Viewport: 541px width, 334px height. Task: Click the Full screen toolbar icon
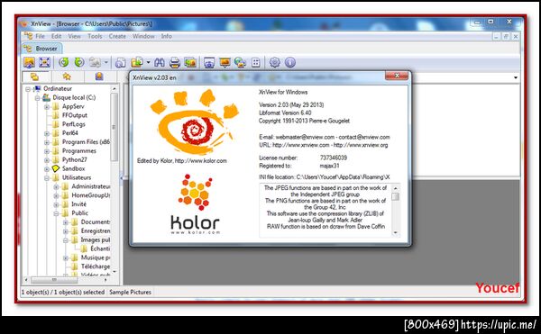click(x=44, y=63)
